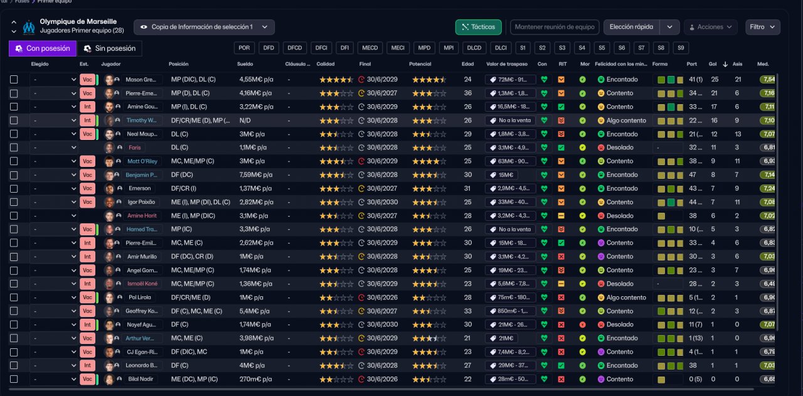
Task: Click Mason Greenwood's contract expiry clock icon
Action: tap(361, 80)
